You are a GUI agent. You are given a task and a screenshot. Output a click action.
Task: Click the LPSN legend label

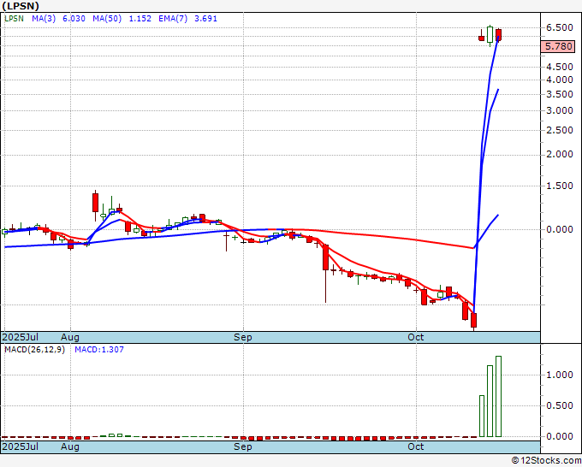pyautogui.click(x=14, y=19)
